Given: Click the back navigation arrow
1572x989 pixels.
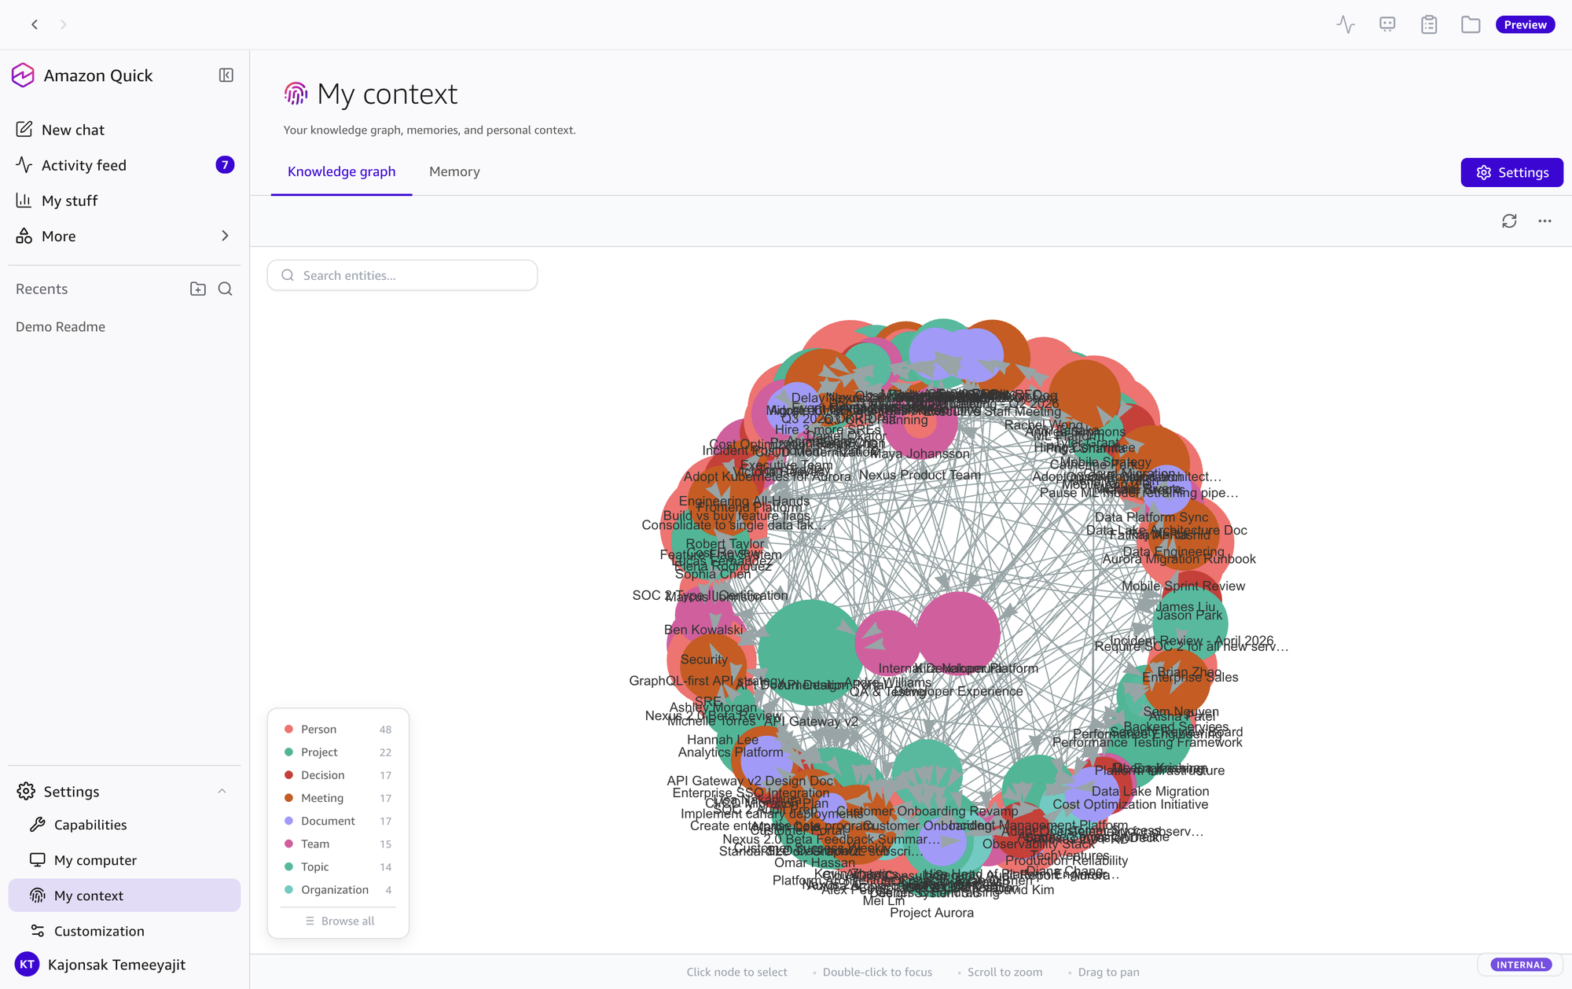Looking at the screenshot, I should (x=35, y=24).
